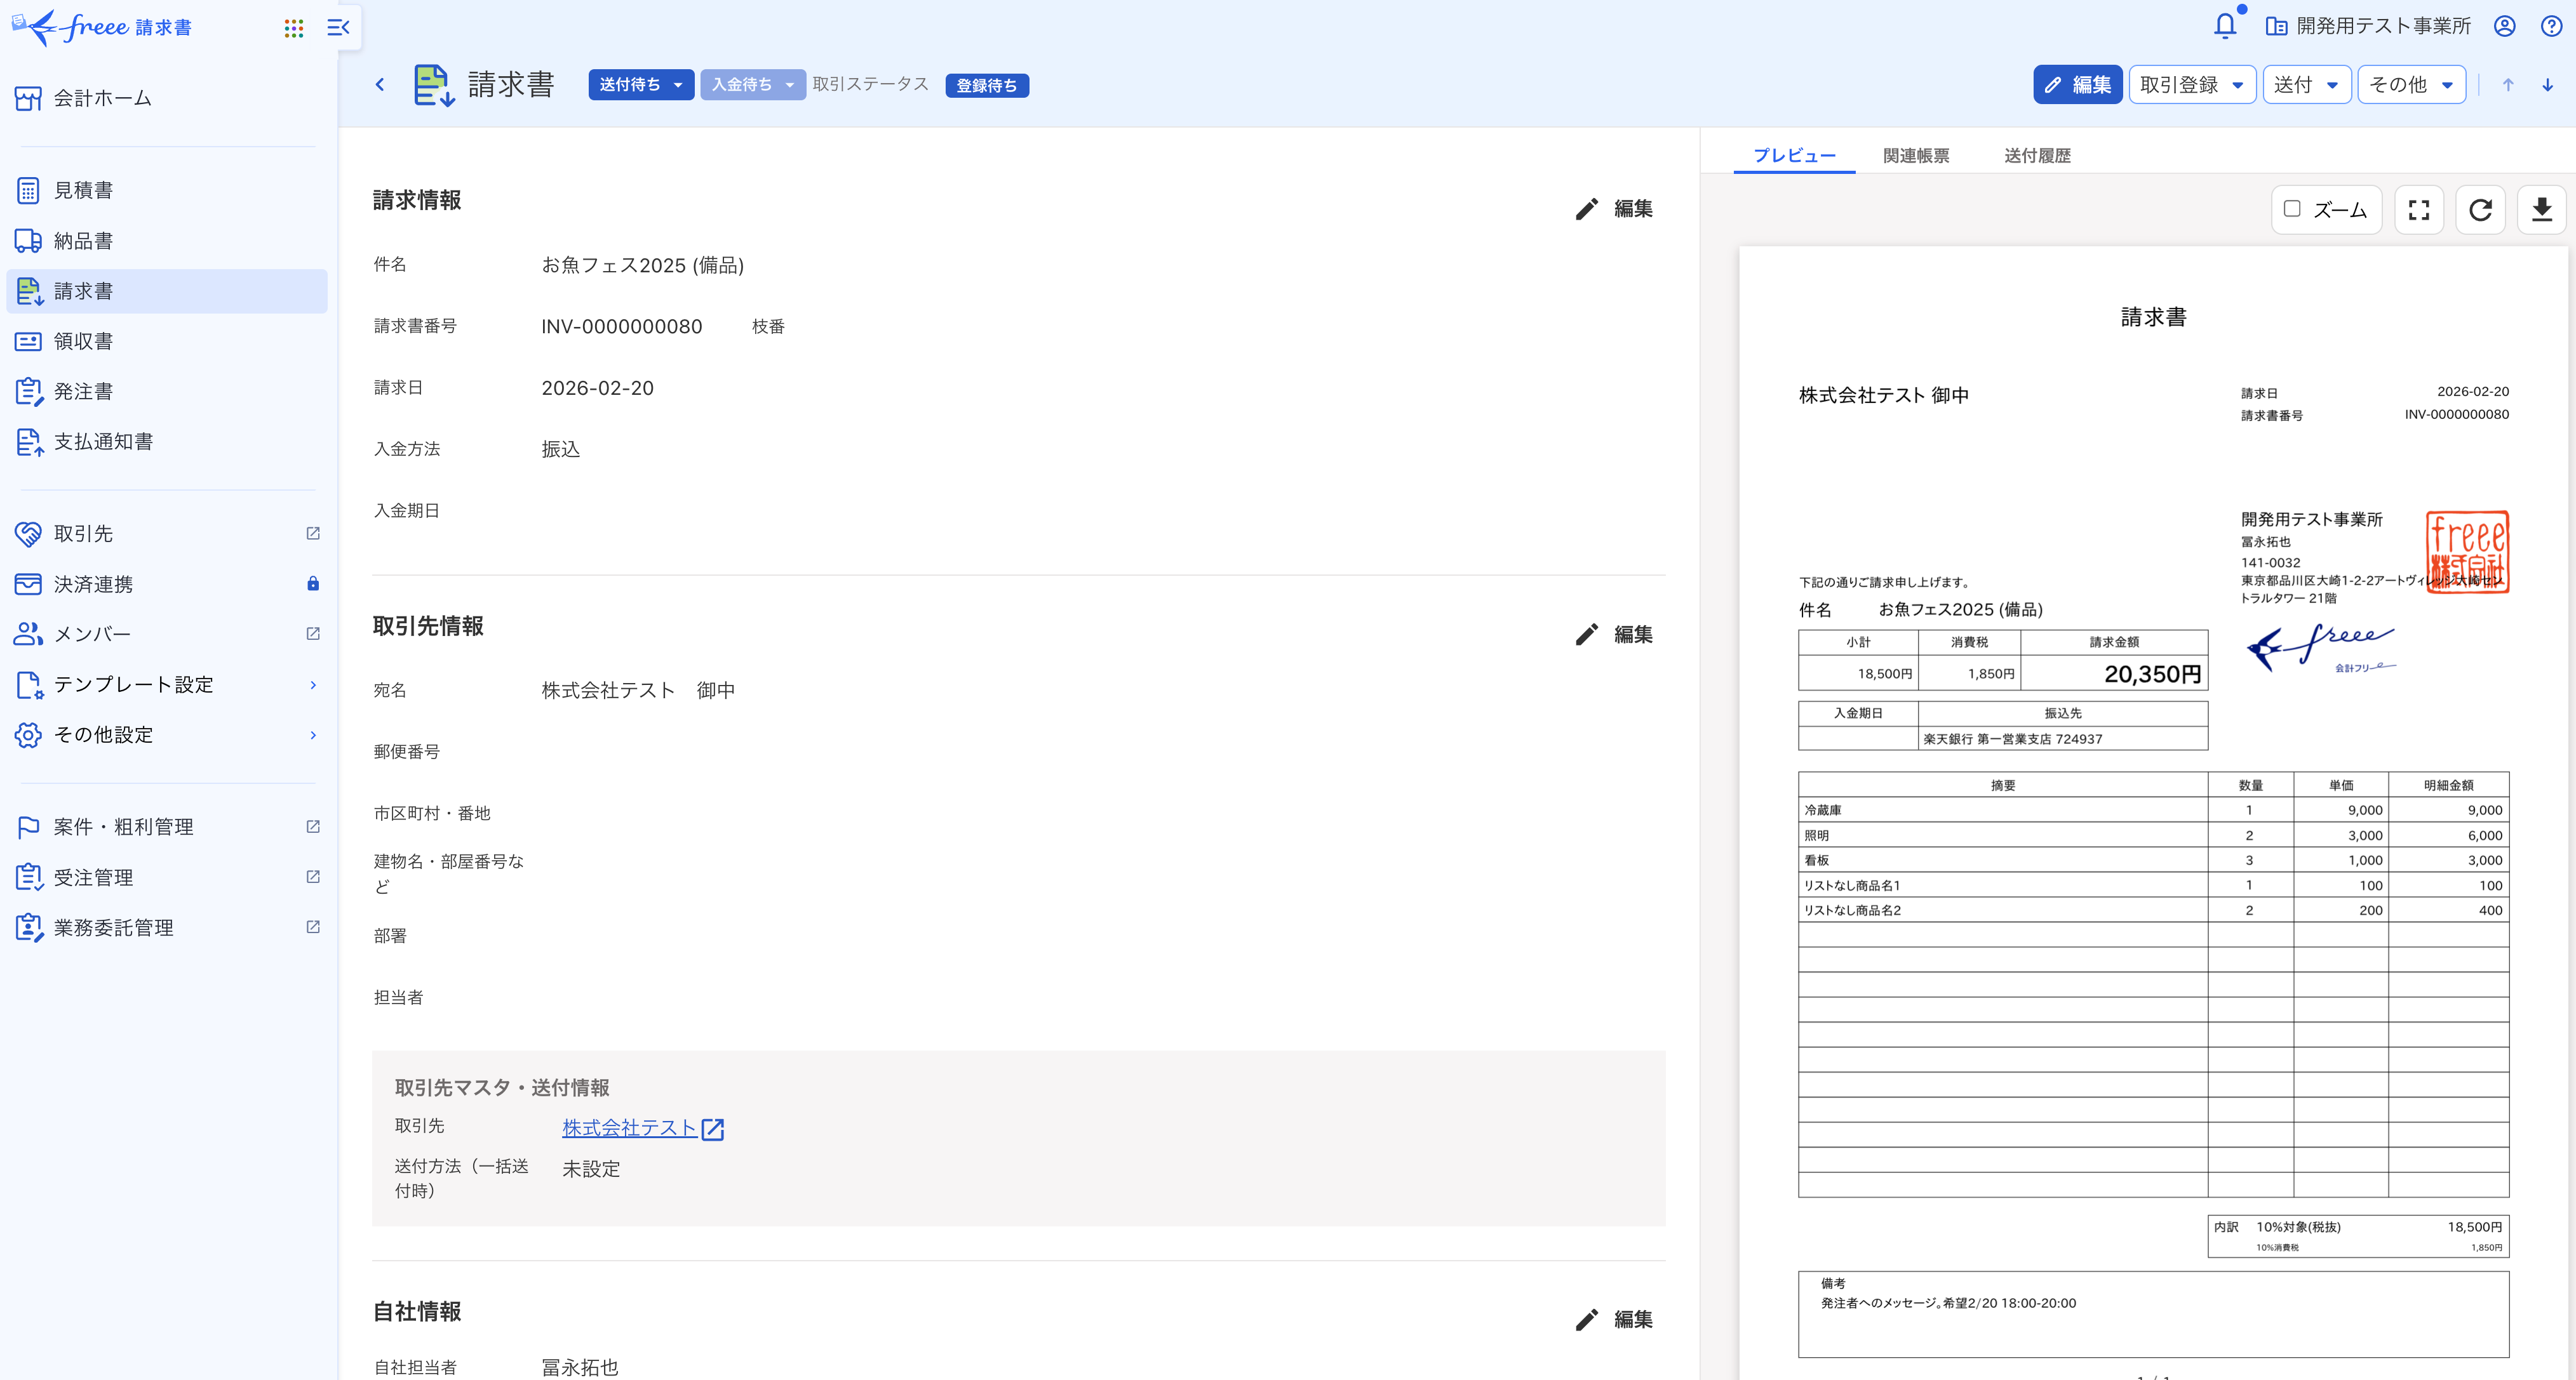Collapse the sidebar navigation

338,27
